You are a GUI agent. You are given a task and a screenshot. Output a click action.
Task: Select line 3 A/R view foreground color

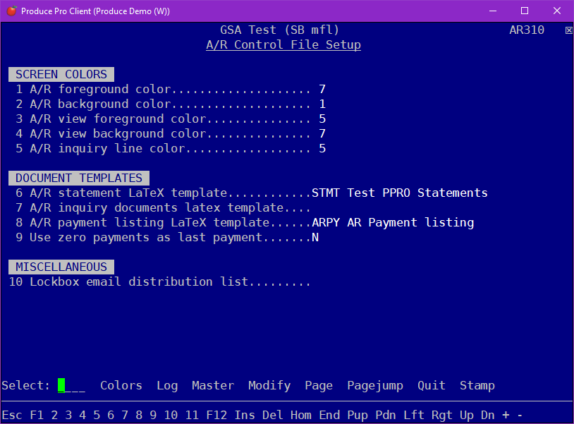click(x=171, y=119)
